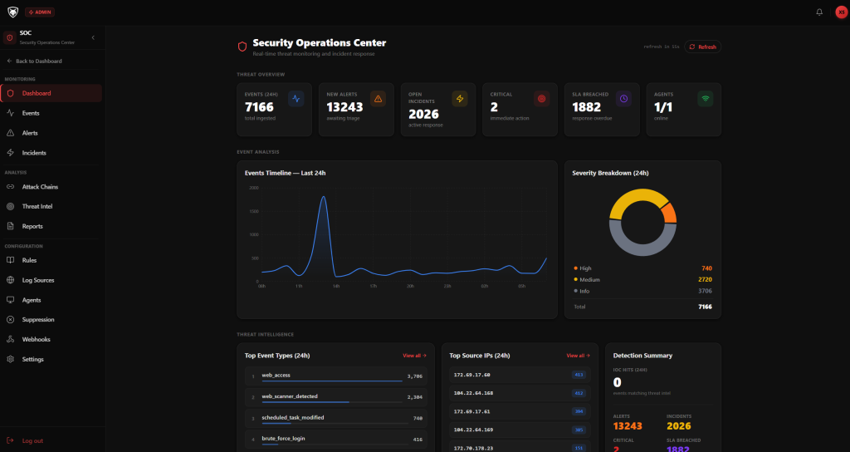Click the Medium severity legend row
This screenshot has width=850, height=452.
pyautogui.click(x=643, y=280)
